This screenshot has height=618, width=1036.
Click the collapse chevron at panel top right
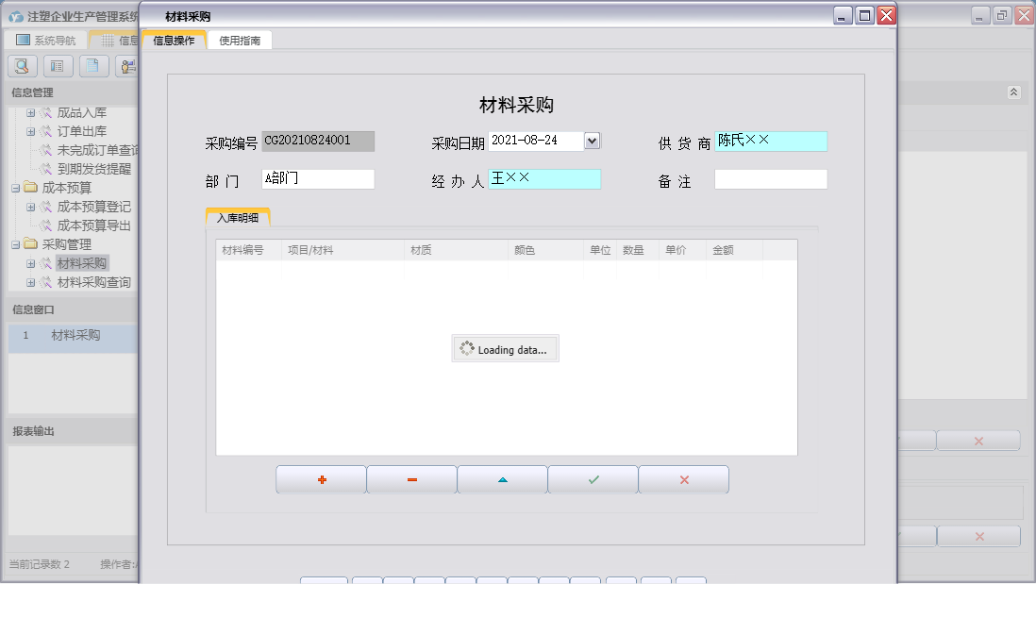1014,92
